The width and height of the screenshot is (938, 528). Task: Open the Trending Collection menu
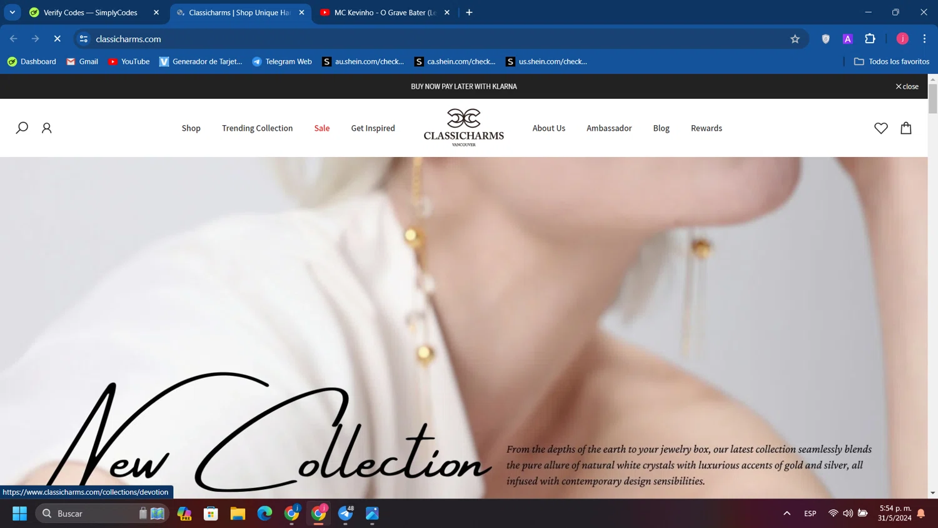(x=257, y=128)
